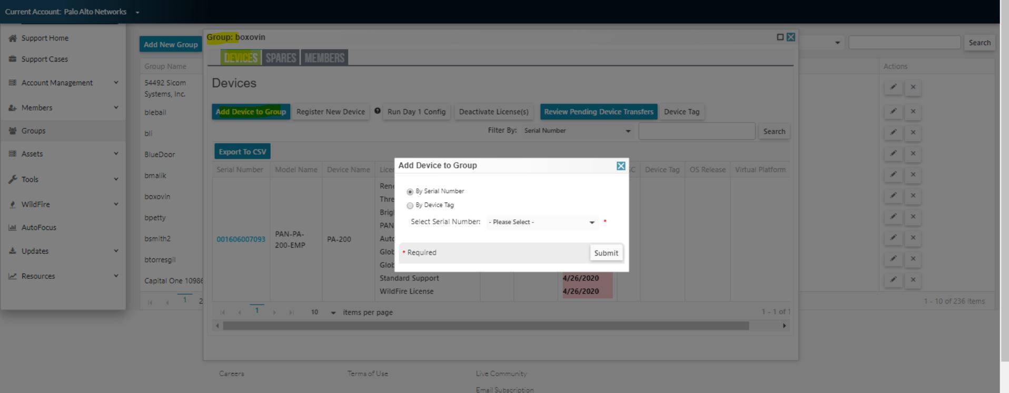The width and height of the screenshot is (1009, 393).
Task: Open the Filter By Serial Number dropdown
Action: point(578,131)
